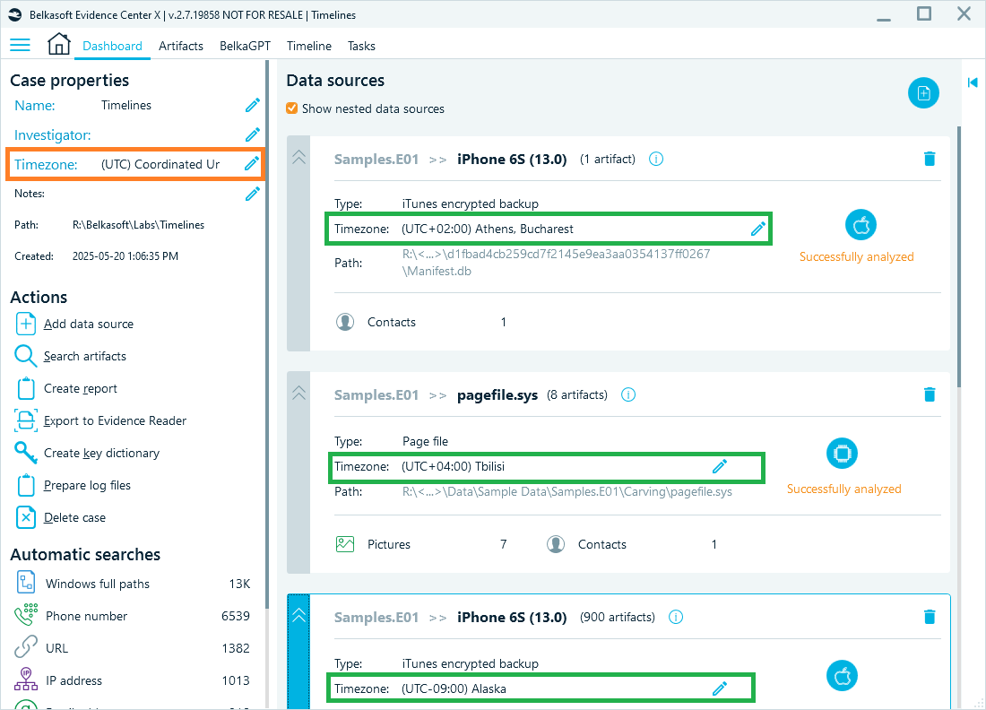
Task: Edit the Investigator field pencil icon
Action: (x=252, y=134)
